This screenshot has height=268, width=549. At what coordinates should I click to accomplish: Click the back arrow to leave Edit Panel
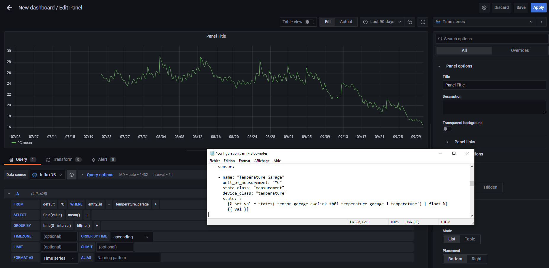pyautogui.click(x=9, y=8)
